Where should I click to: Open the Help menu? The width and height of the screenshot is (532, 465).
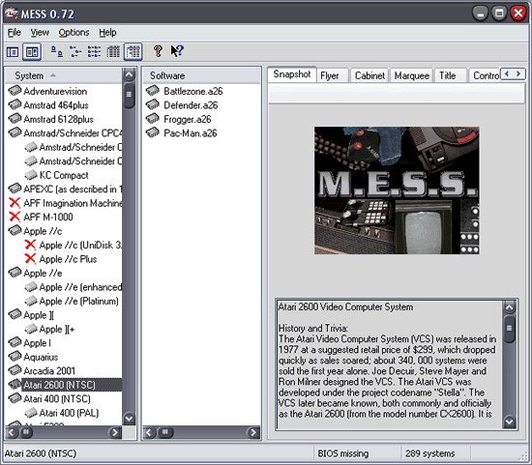tap(107, 33)
